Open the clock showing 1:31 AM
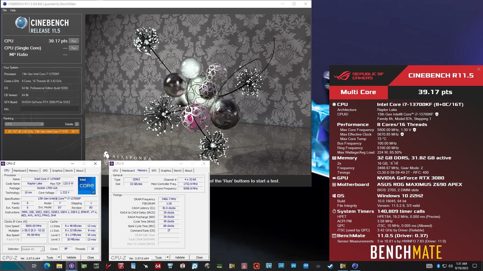This screenshot has height=271, width=483. click(461, 266)
